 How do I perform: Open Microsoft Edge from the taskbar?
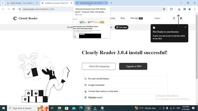click(x=81, y=108)
